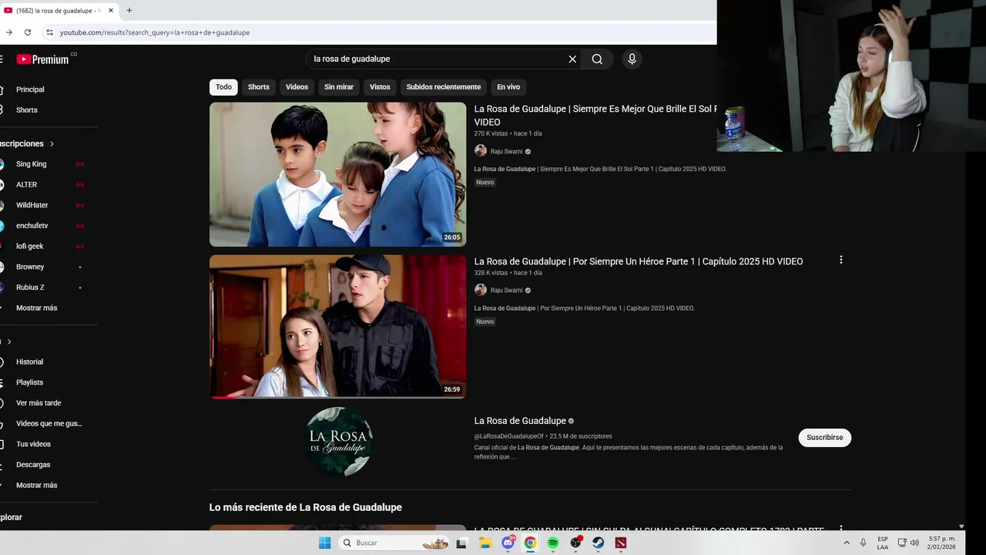Show more subscriptions with Mostrar más
Viewport: 986px width, 555px height.
pos(36,308)
